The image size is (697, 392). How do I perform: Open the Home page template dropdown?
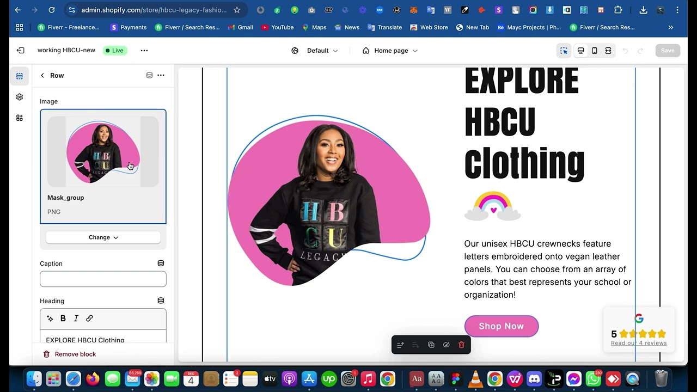point(390,51)
